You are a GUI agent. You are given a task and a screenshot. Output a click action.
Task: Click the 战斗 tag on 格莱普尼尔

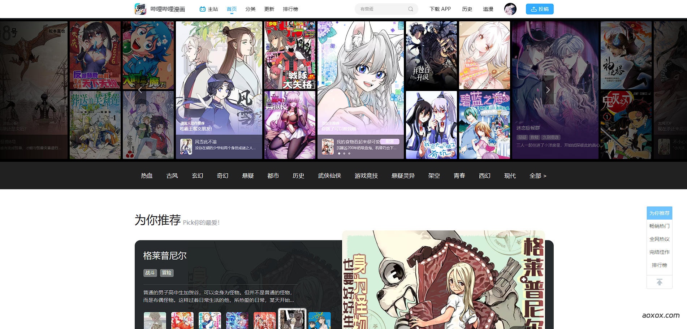coord(150,273)
